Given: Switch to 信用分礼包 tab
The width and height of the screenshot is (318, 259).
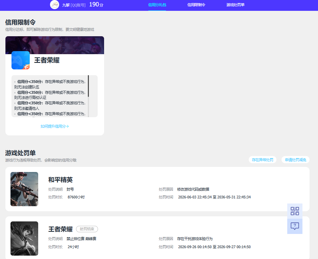Looking at the screenshot, I should (x=157, y=5).
